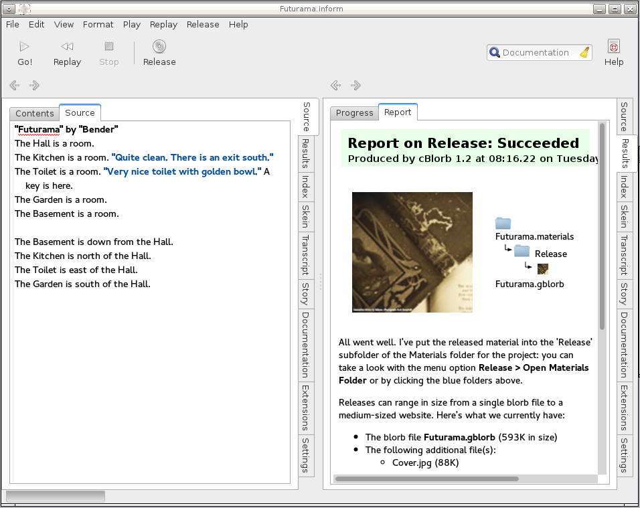The height and width of the screenshot is (508, 640).
Task: Open the right panel Settings side tab
Action: coord(624,455)
